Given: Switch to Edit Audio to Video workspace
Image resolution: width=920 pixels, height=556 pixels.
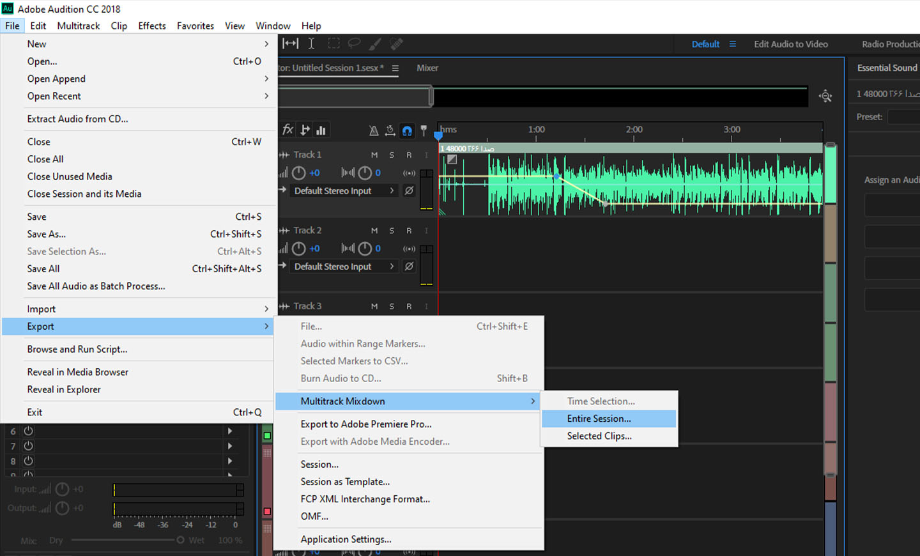Looking at the screenshot, I should point(791,44).
